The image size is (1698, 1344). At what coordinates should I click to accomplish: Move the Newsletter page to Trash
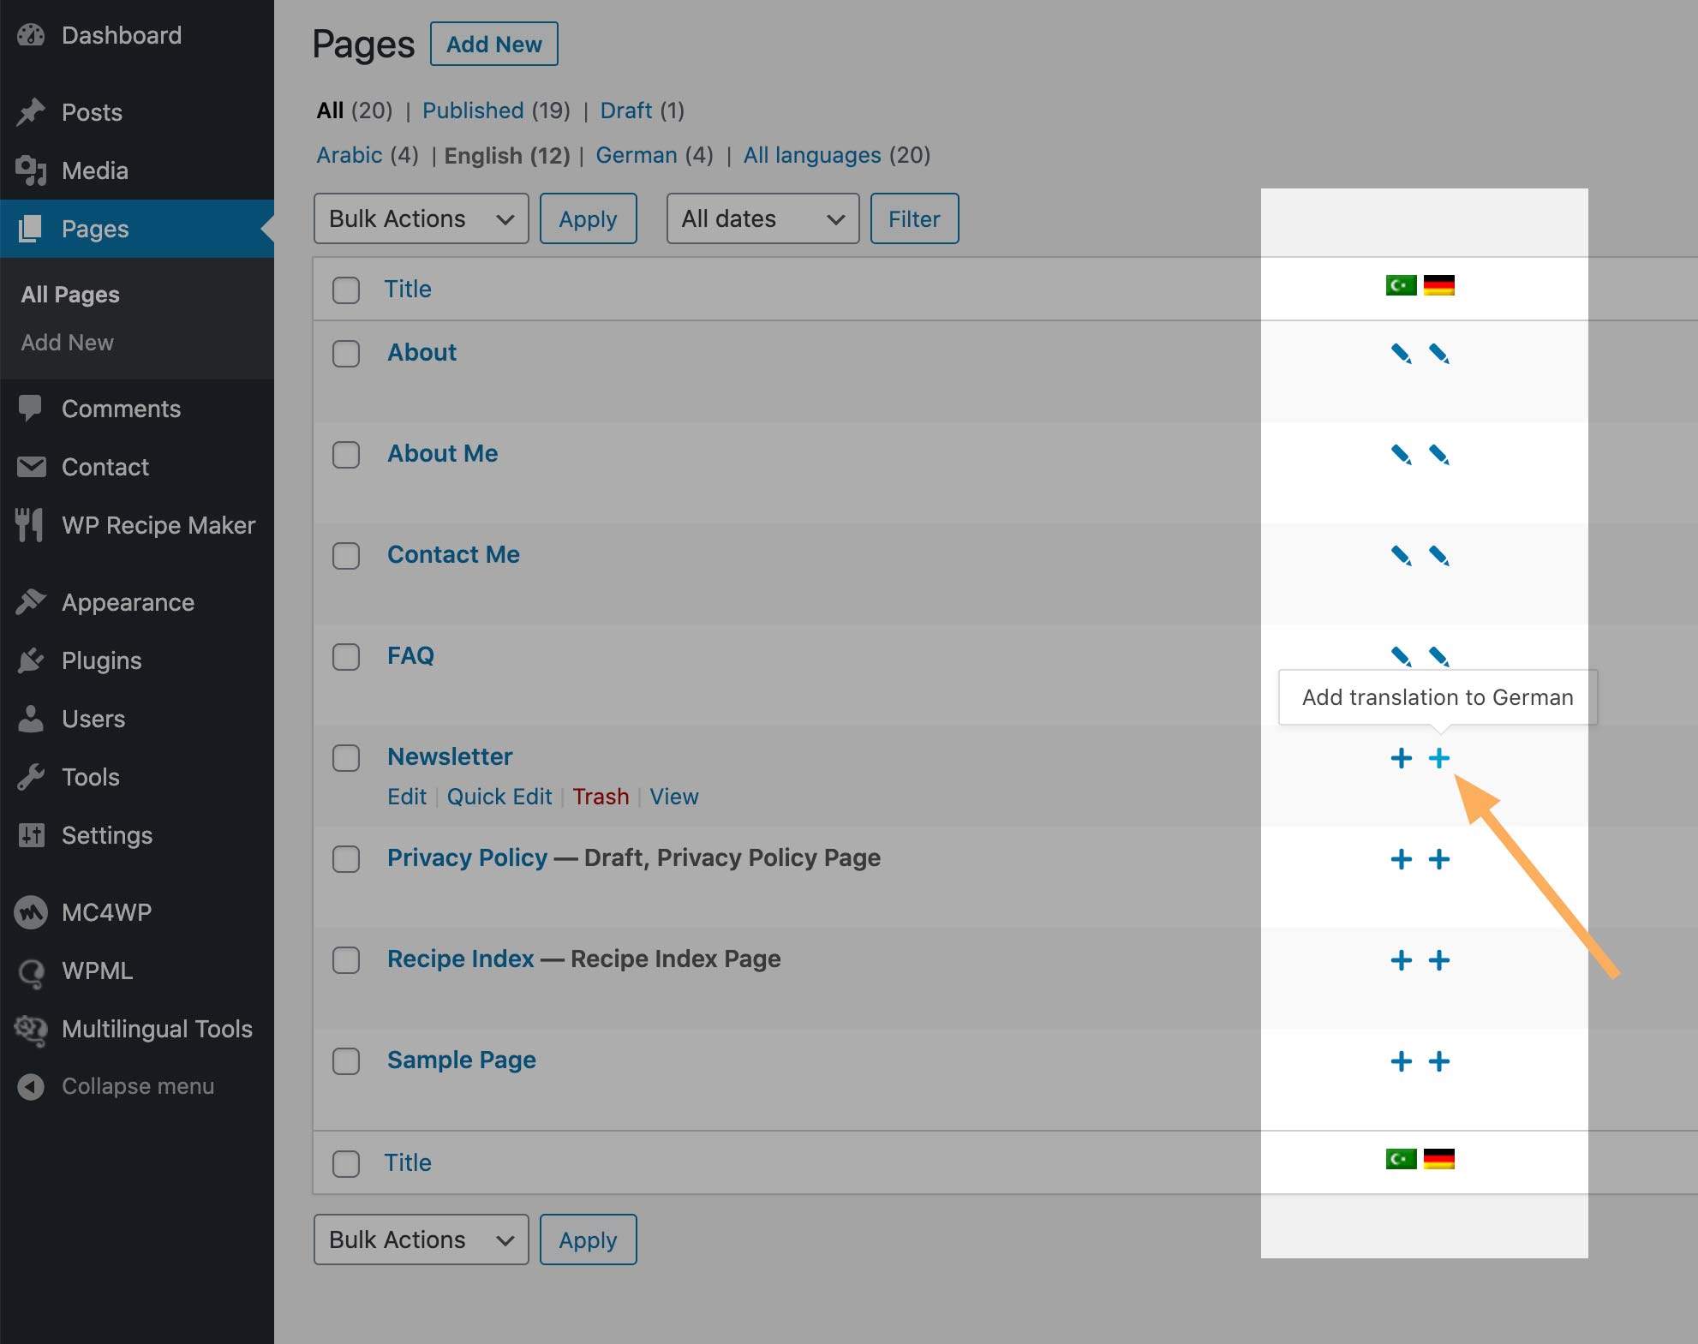tap(601, 797)
